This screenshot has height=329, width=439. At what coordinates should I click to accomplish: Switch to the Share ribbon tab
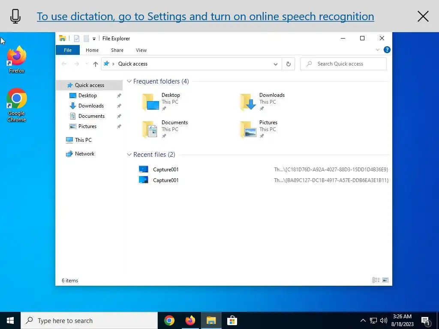coord(117,50)
